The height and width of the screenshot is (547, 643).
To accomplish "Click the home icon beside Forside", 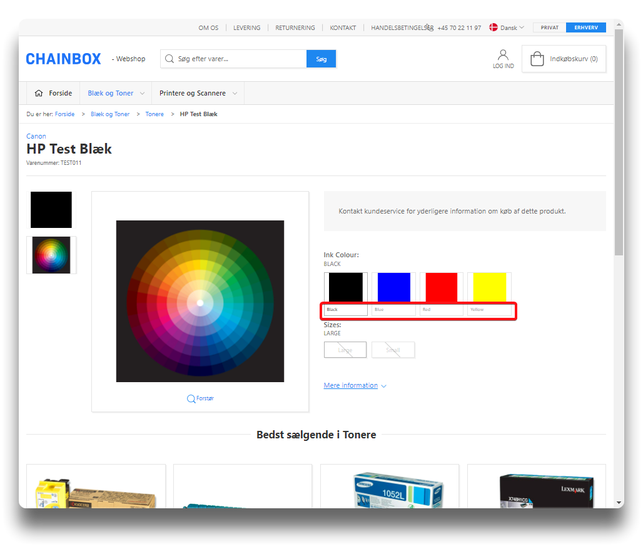I will coord(39,93).
